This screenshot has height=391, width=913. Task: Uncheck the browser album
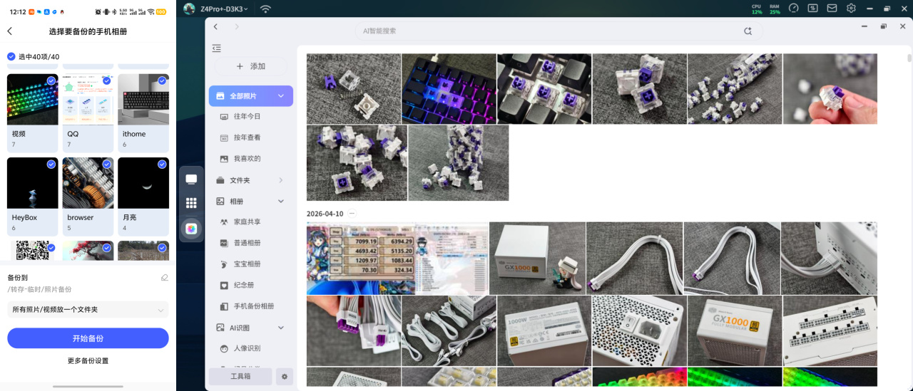pos(106,164)
